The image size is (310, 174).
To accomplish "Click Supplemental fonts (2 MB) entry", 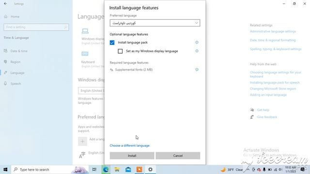I will [x=134, y=70].
